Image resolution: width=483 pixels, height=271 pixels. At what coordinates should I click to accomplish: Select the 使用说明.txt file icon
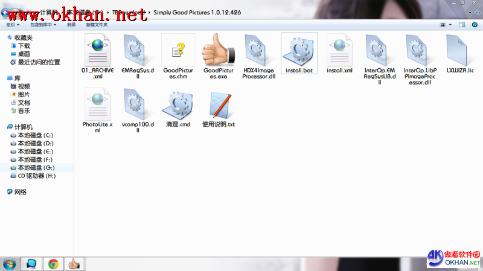220,105
